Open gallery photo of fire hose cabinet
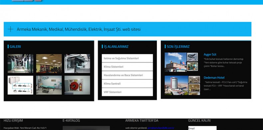This screenshot has height=130, width=263. click(x=77, y=85)
